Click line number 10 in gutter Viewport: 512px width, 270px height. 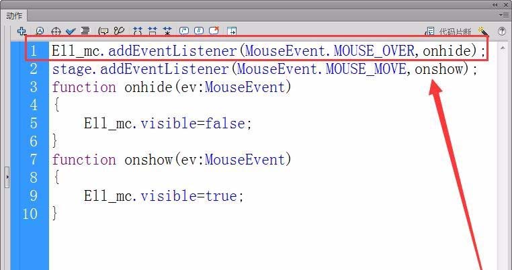[30, 214]
